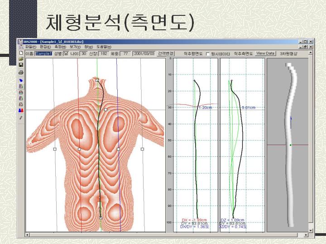Open the 측정(M) menu

(x=60, y=47)
